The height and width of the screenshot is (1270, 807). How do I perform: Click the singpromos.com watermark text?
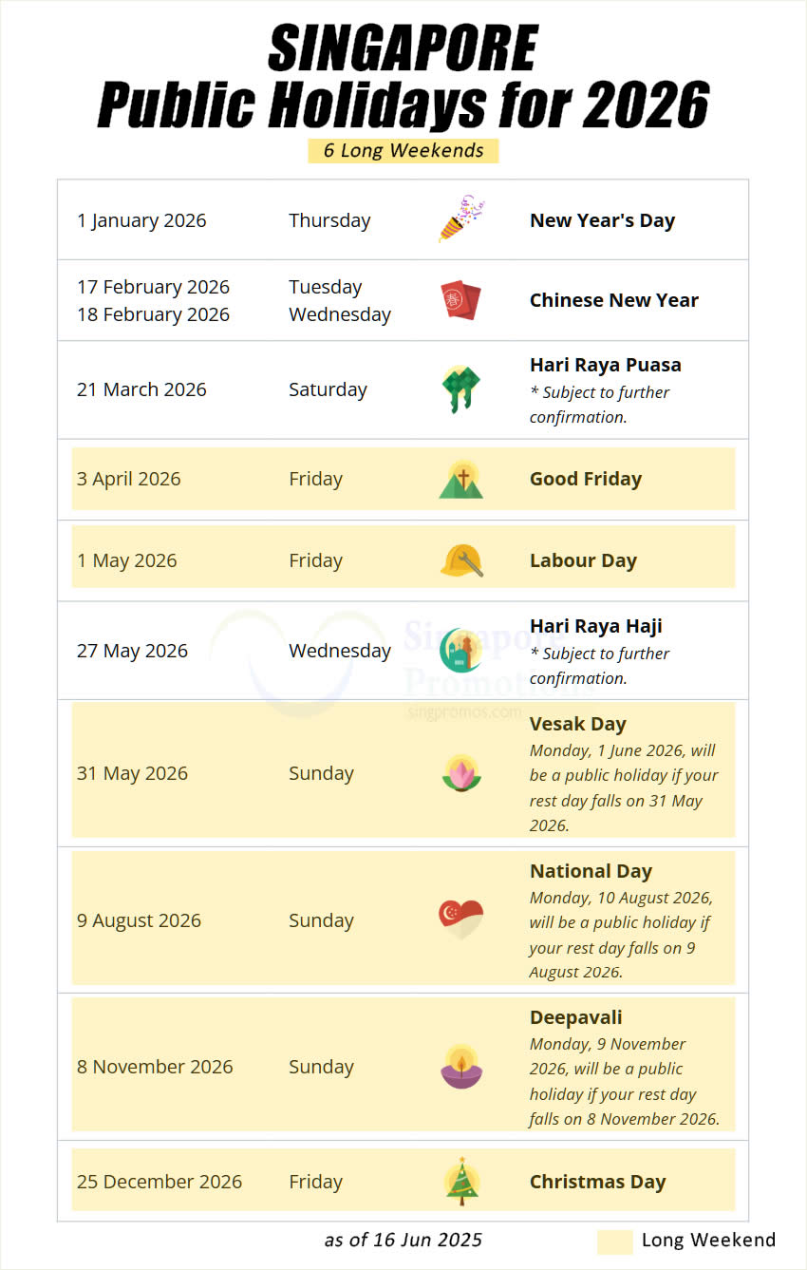click(x=463, y=711)
